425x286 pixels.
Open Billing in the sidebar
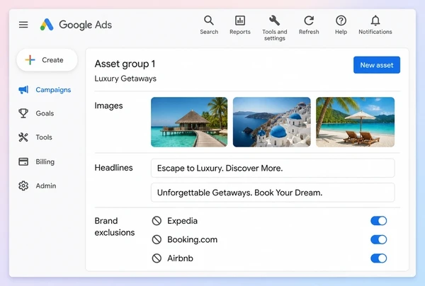[36, 161]
